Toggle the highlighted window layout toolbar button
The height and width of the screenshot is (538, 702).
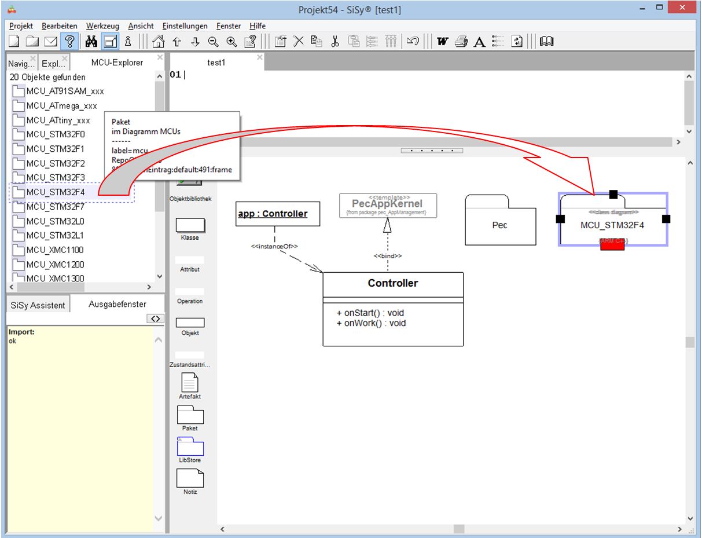pos(110,41)
